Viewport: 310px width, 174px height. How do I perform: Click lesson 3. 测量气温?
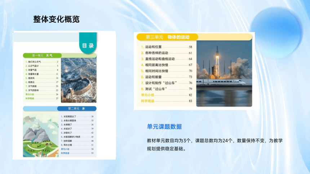point(42,70)
